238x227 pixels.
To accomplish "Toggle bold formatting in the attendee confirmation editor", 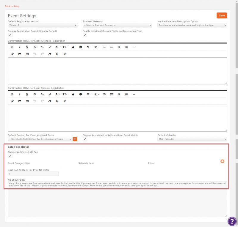I will (x=12, y=47).
